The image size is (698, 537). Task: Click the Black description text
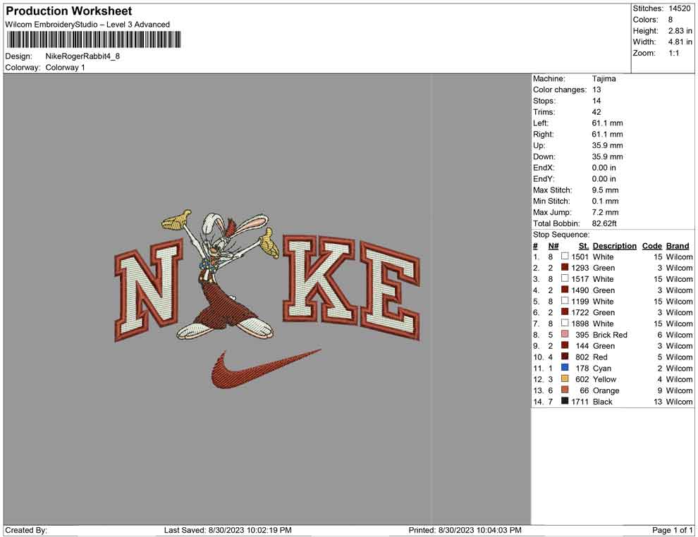(602, 401)
